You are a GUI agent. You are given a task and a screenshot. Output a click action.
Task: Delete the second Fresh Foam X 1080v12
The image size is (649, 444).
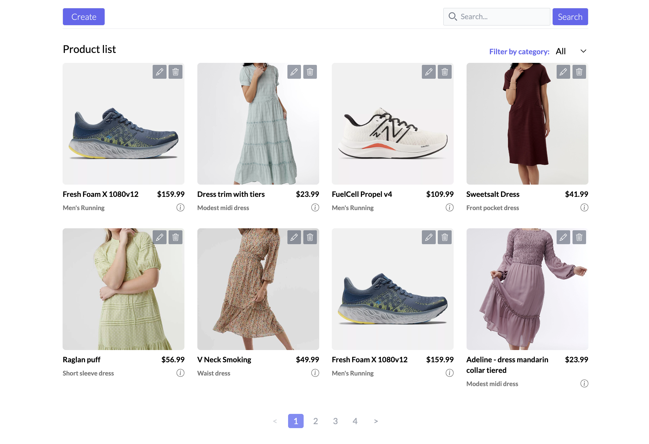pos(445,237)
